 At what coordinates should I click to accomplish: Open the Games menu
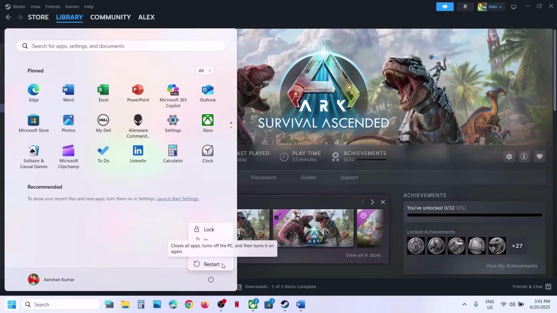72,7
